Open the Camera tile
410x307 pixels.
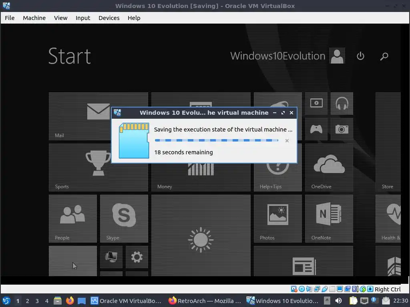click(342, 129)
